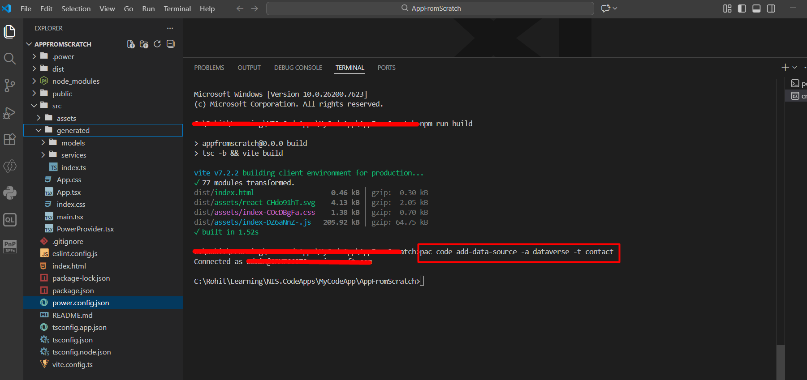Toggle the secondary side bar layout button
Screen dimensions: 807x380
771,9
